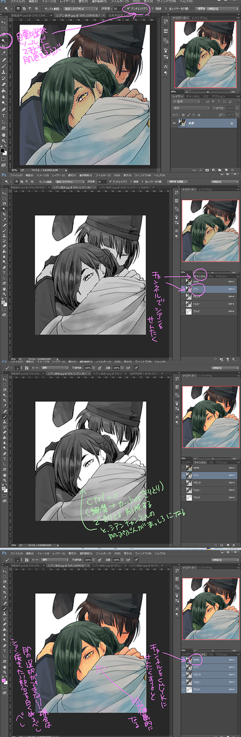The image size is (241, 737).
Task: Click the circled チャンネル tab in the second screenshot
Action: 200,276
